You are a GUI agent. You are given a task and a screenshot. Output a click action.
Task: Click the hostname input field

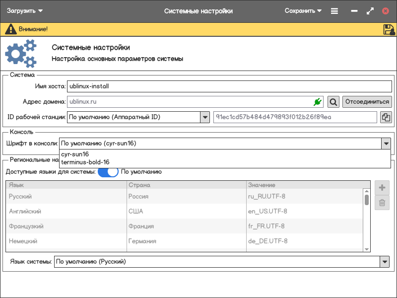229,86
